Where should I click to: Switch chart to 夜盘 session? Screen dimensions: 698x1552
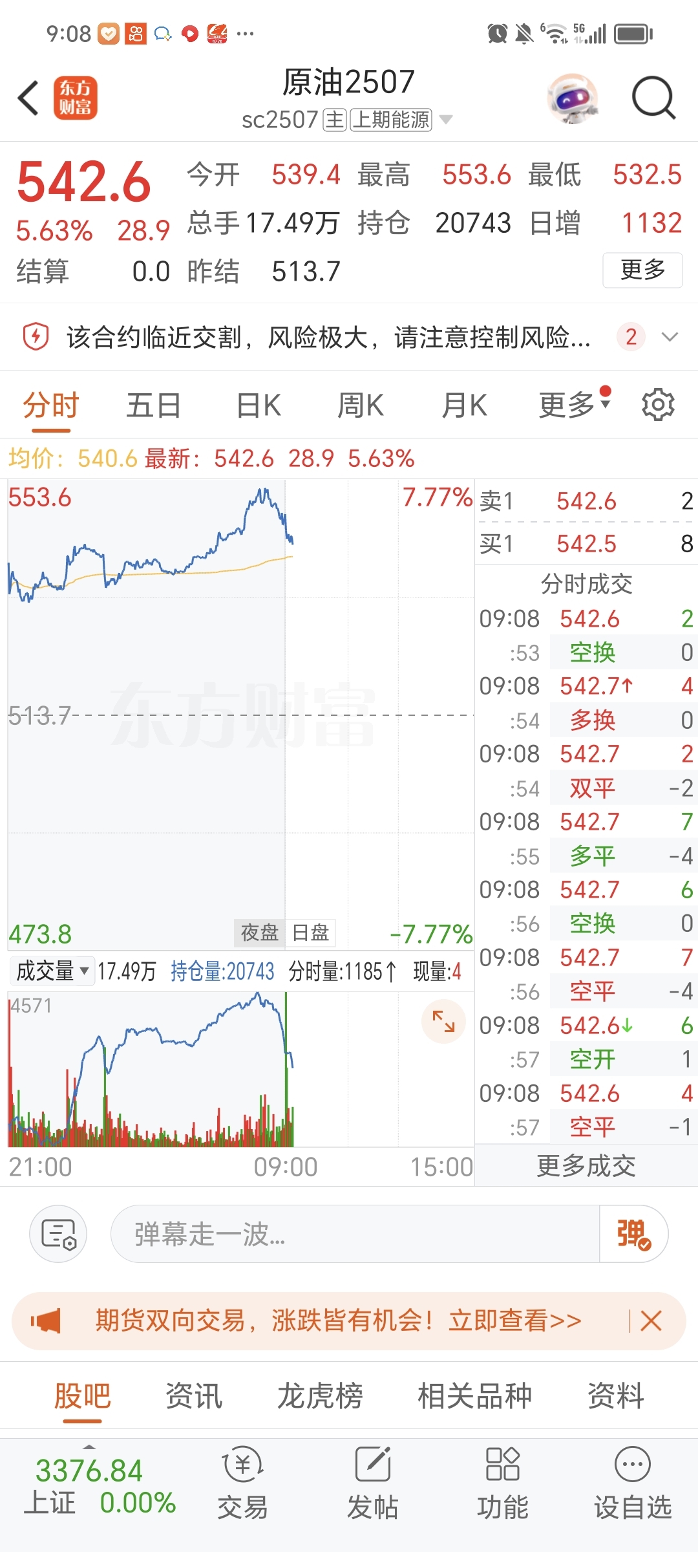(x=259, y=932)
